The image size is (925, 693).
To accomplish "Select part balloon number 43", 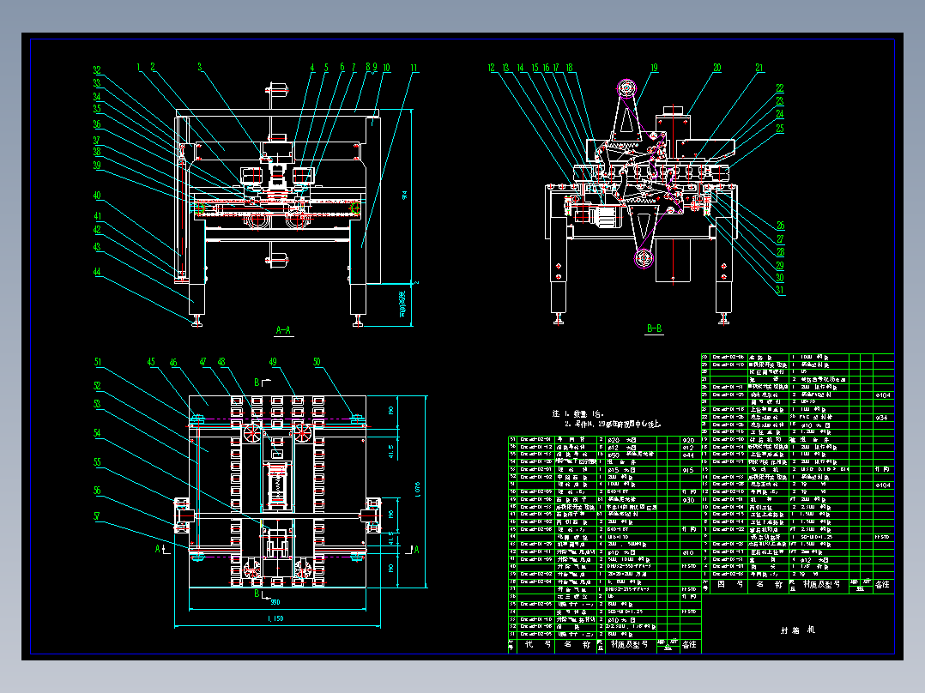I will [97, 247].
